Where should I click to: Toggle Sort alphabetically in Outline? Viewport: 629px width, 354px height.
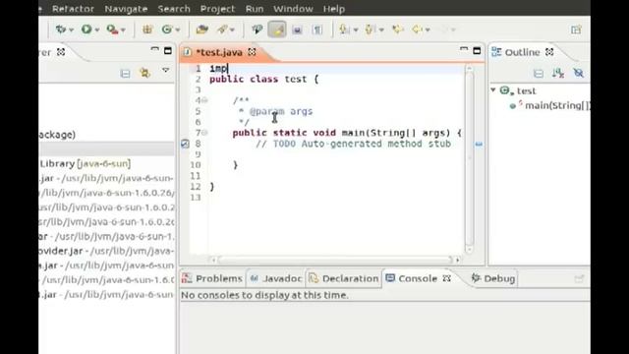(x=558, y=73)
